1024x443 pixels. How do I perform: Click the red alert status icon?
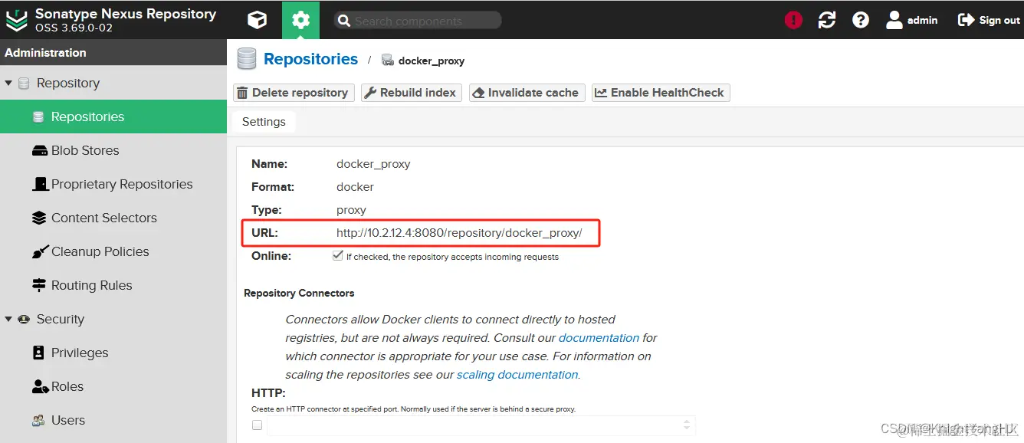pos(793,21)
